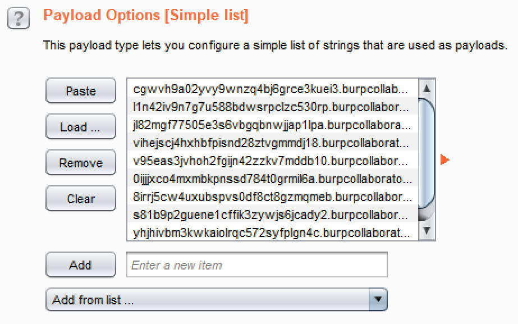Highlight the 8irrj5cw4uxubspvs payload item
The image size is (518, 324).
tap(272, 197)
